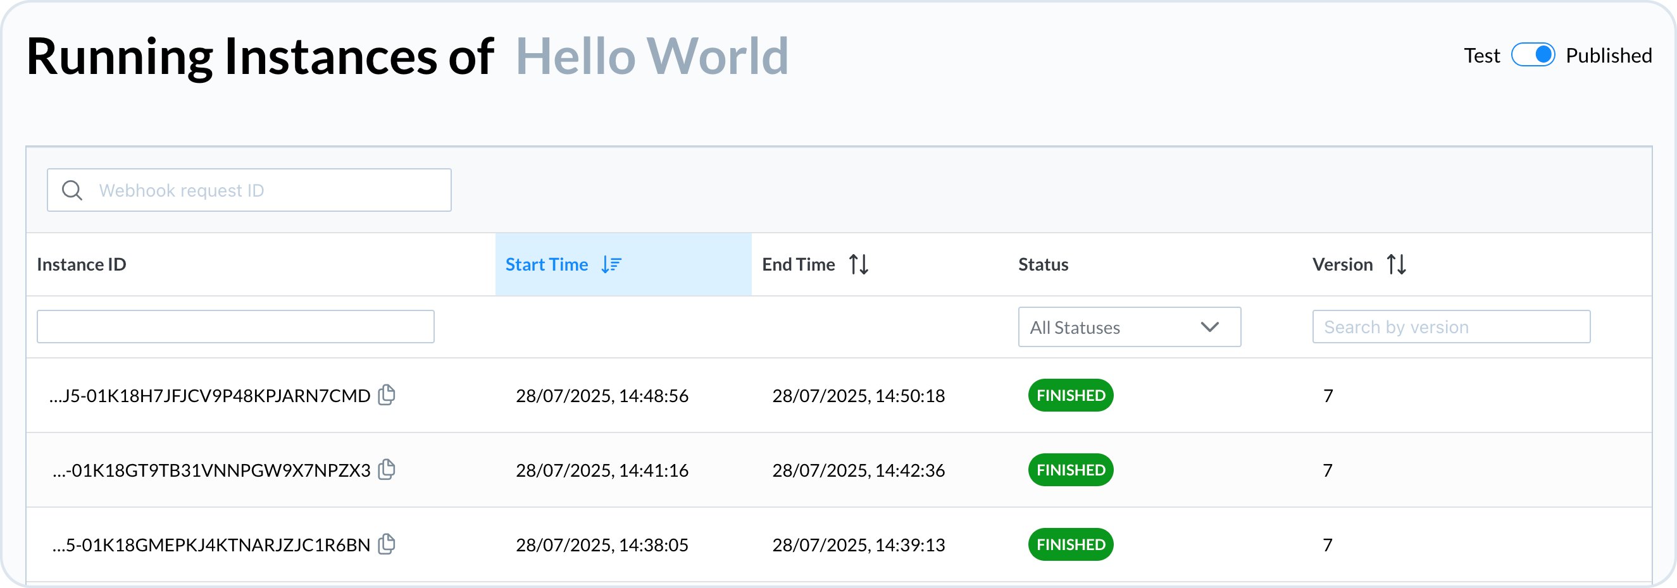Click the magnifier search icon
Viewport: 1677px width, 588px height.
(x=72, y=190)
